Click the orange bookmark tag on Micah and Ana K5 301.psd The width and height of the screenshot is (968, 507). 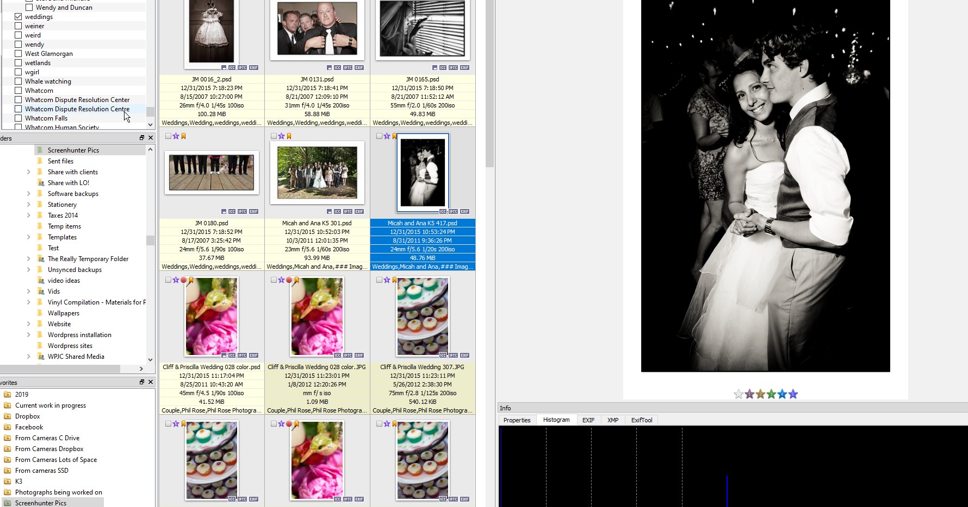[289, 136]
